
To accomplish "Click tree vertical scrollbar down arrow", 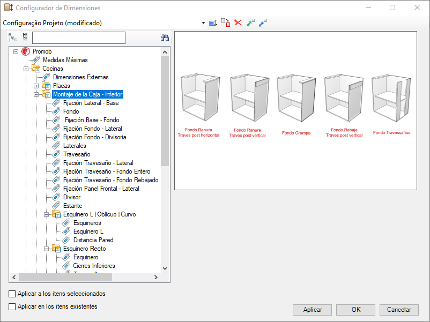I will (x=165, y=268).
